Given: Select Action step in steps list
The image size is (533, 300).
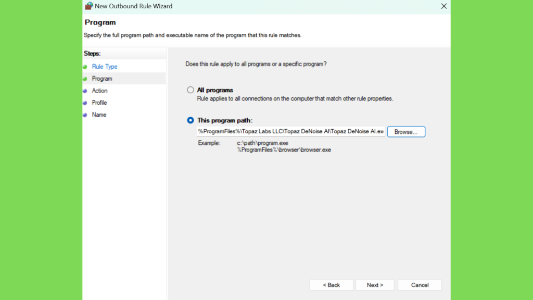Looking at the screenshot, I should [99, 91].
